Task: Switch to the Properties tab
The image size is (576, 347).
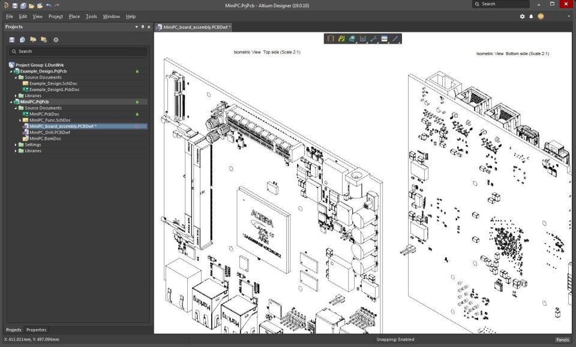Action: coord(36,330)
